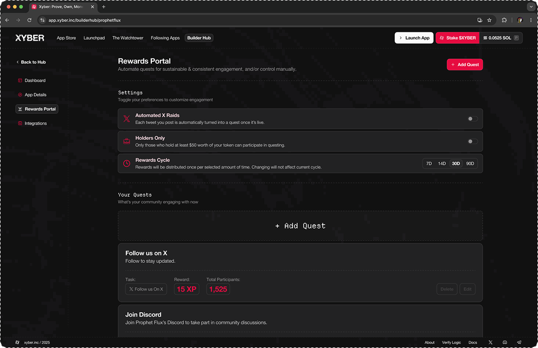
Task: Click the XYBER logo
Action: 30,38
